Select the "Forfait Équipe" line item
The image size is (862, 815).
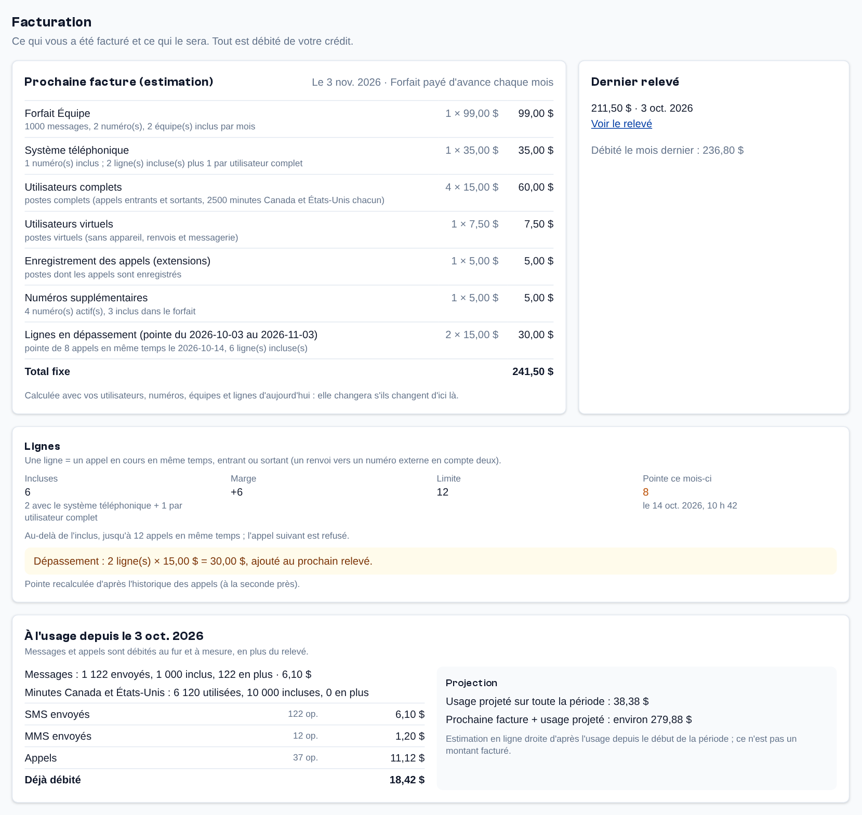(x=289, y=119)
